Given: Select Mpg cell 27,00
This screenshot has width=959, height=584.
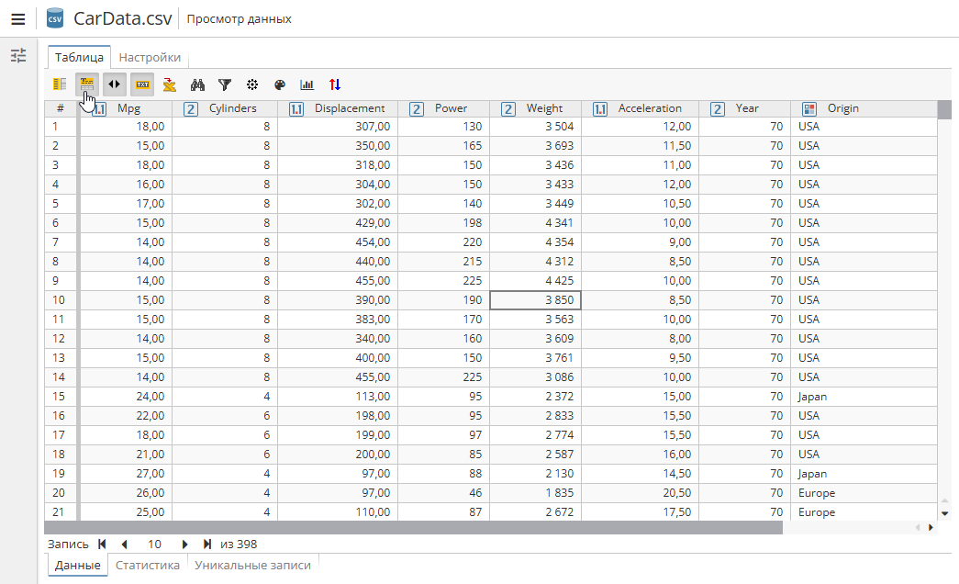Looking at the screenshot, I should [126, 473].
